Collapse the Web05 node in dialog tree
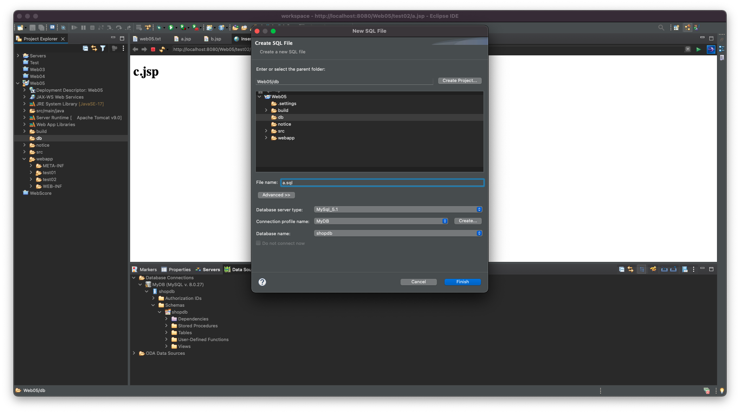The height and width of the screenshot is (413, 740). point(259,97)
